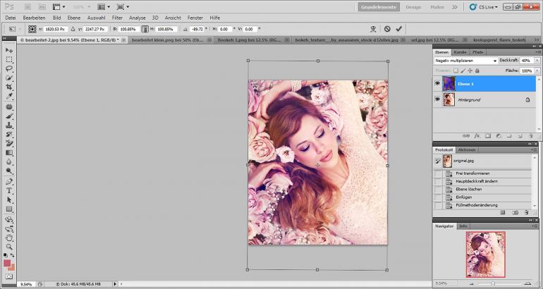543x289 pixels.
Task: Switch to warp mode in the options bar
Action: (x=373, y=29)
